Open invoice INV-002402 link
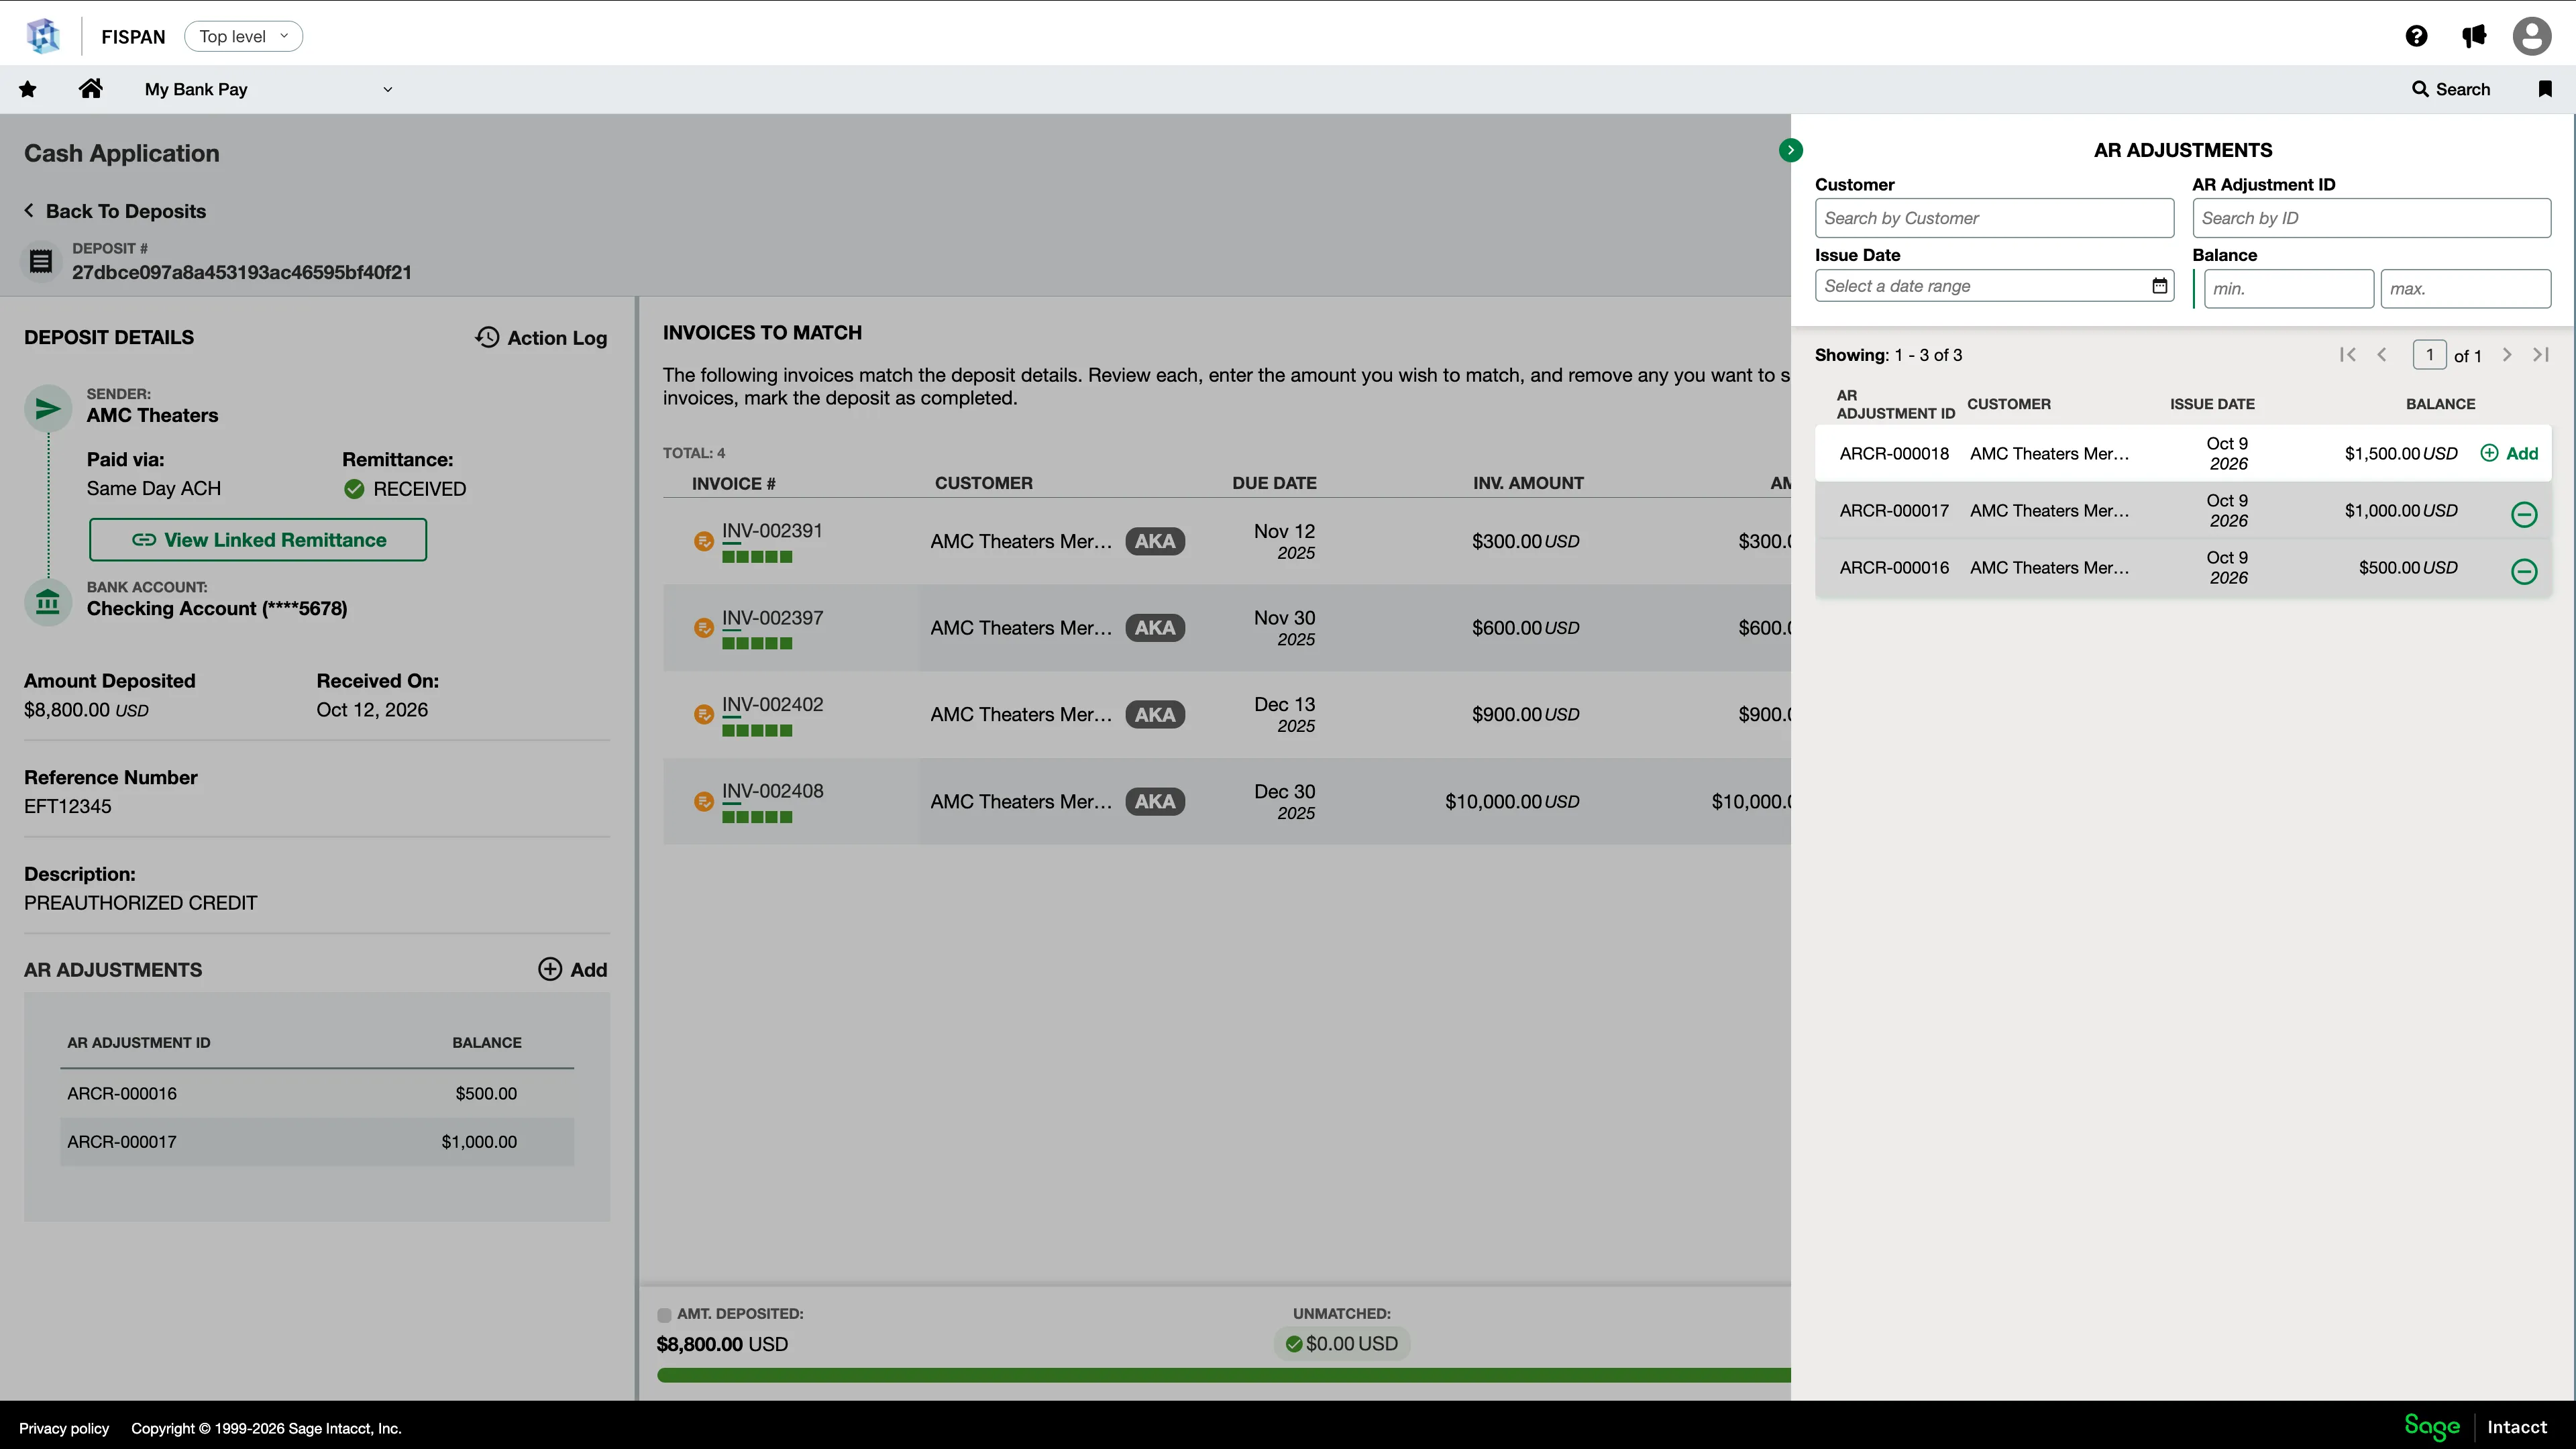The width and height of the screenshot is (2576, 1449). (x=772, y=704)
